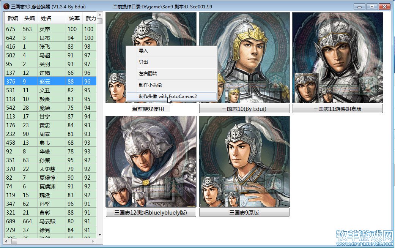Screen dimensions: 395x248
Task: Click the list's vertical scroll up arrow
Action: 100,15
